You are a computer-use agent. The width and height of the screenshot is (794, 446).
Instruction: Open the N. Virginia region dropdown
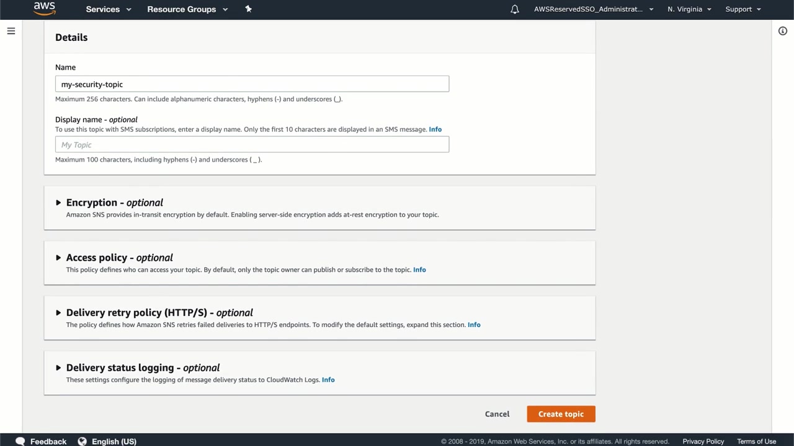pyautogui.click(x=689, y=9)
